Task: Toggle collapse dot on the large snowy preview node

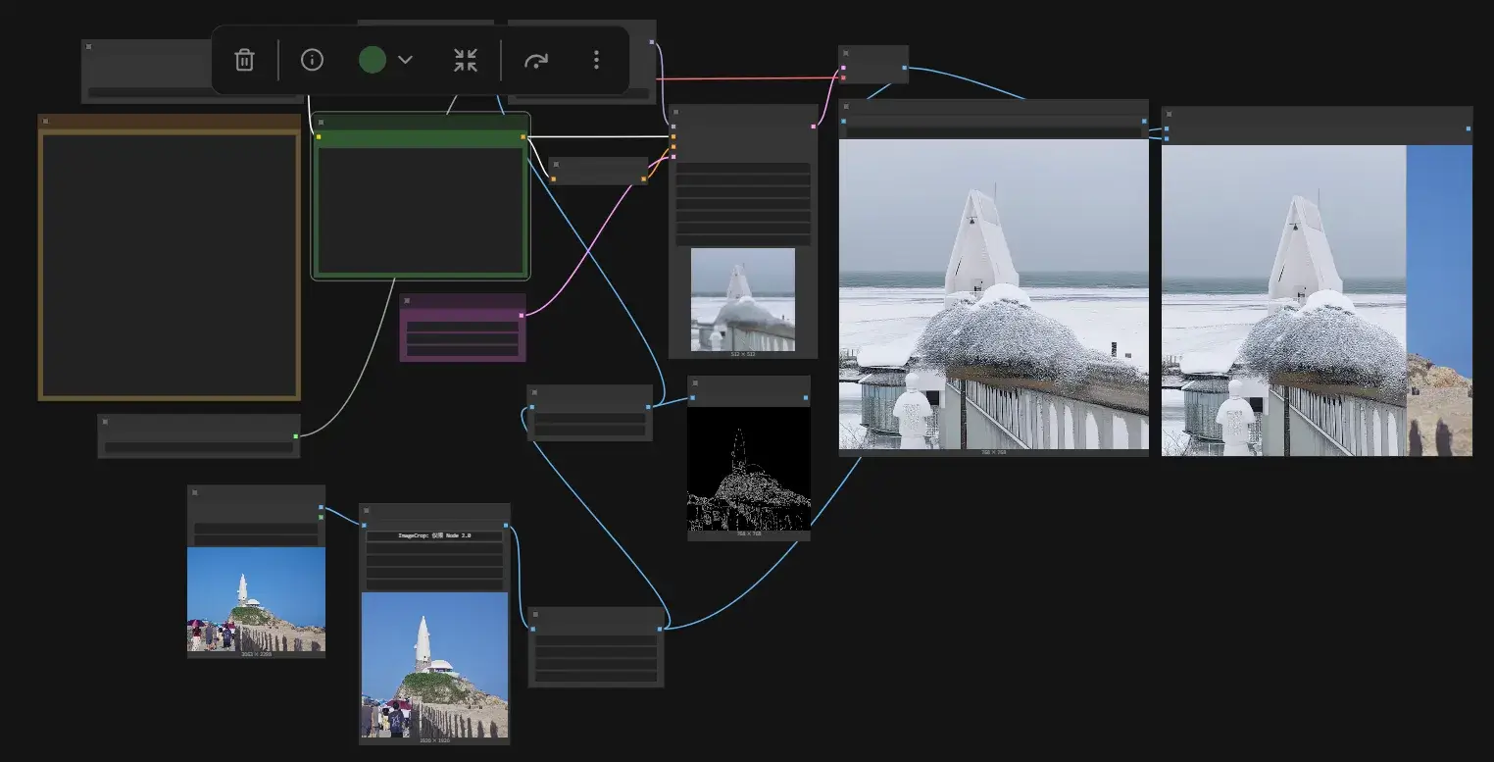Action: (x=846, y=107)
